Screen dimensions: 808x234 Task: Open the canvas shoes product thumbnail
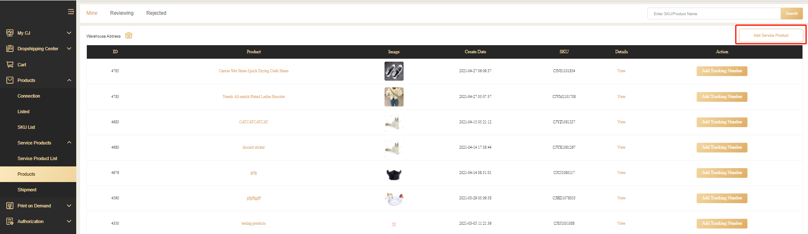[394, 71]
